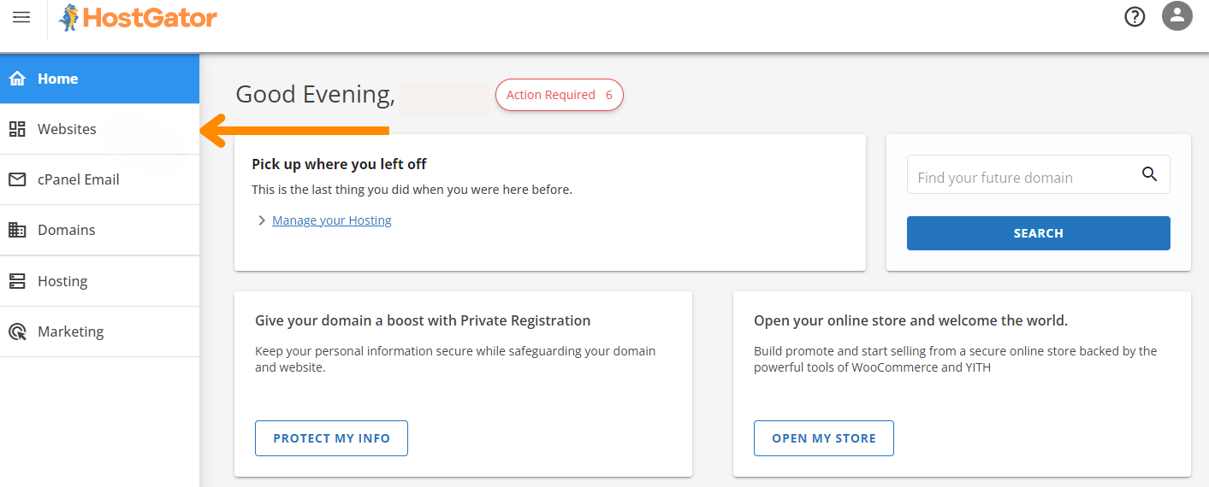This screenshot has width=1209, height=487.
Task: Click the Domains building icon
Action: [x=17, y=230]
